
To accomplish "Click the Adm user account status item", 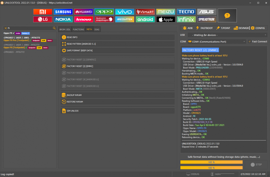I will point(222,174).
